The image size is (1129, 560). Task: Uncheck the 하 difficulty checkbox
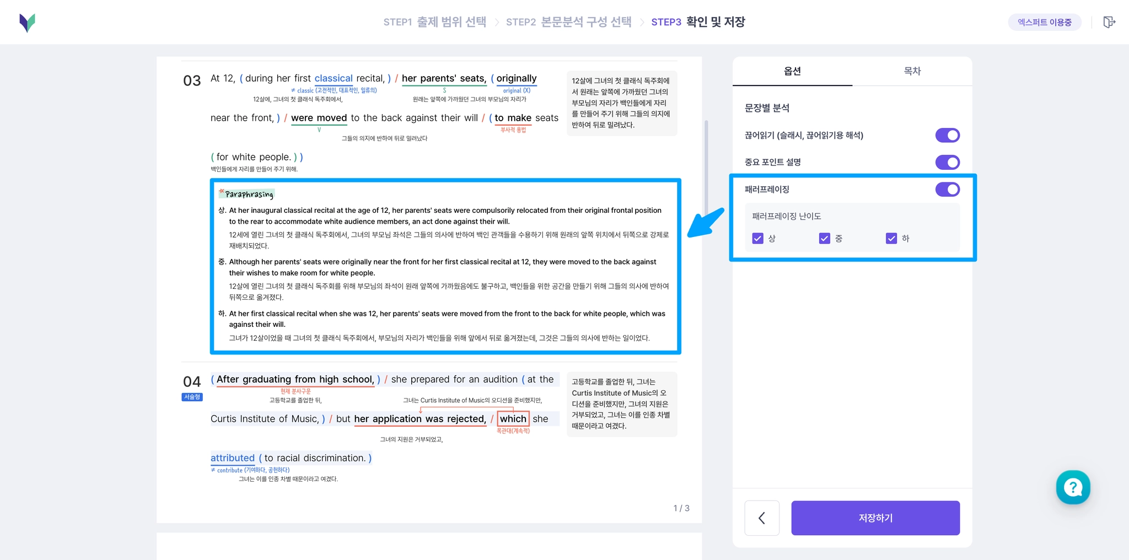891,238
